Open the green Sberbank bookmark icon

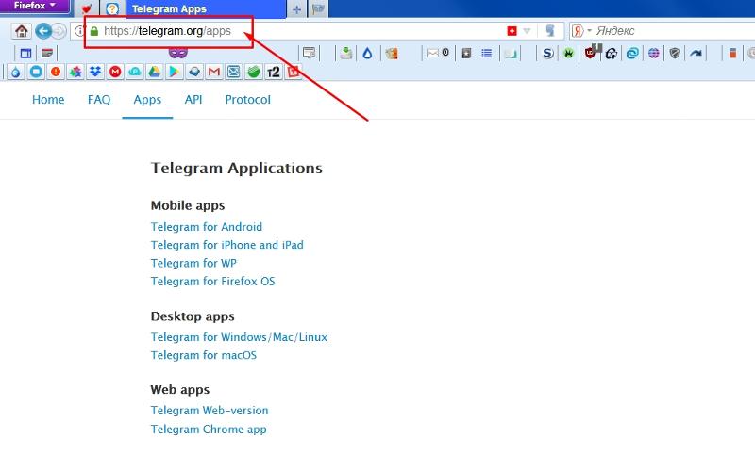coord(253,73)
